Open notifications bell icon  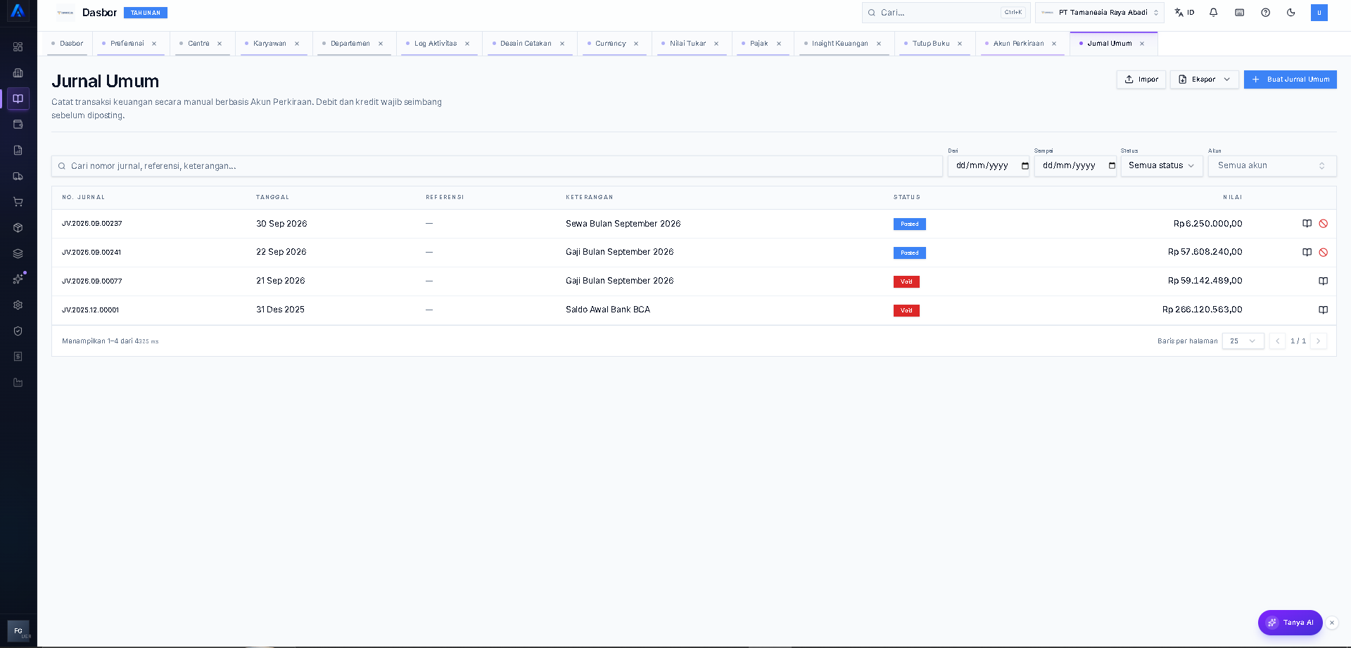pos(1214,13)
